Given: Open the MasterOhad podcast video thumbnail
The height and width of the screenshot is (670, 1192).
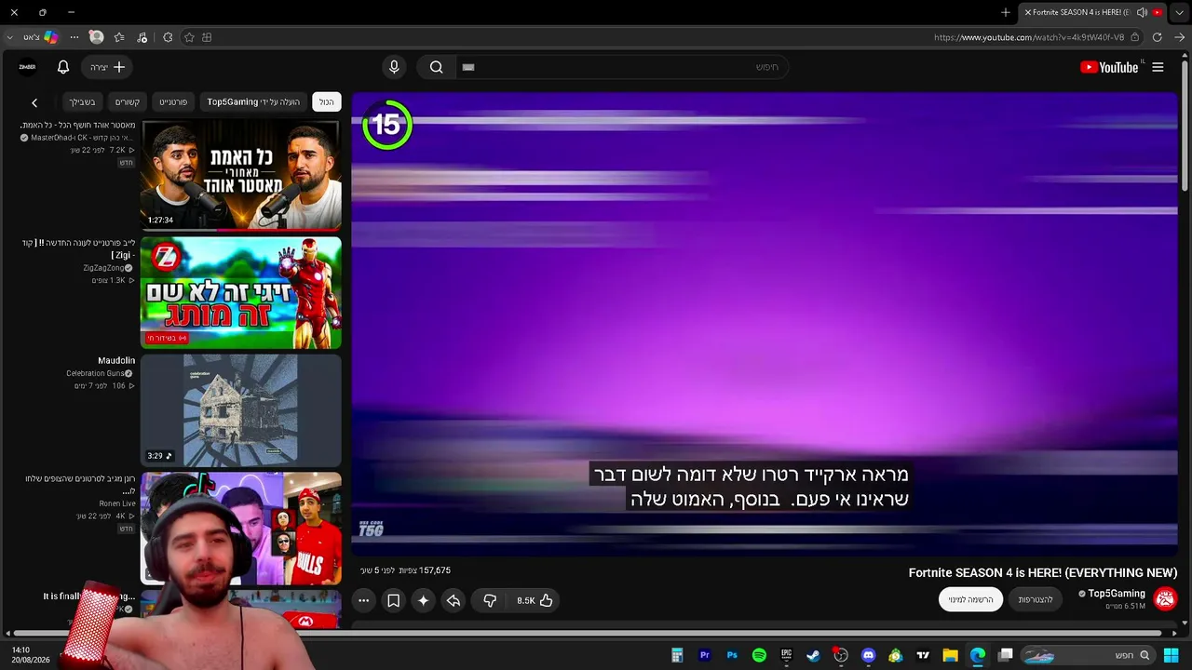Looking at the screenshot, I should coord(241,174).
